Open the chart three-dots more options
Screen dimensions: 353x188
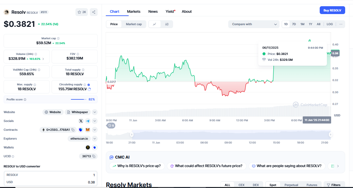[341, 24]
